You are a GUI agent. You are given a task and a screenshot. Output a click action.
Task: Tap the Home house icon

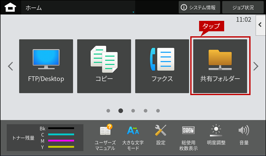tap(10, 8)
